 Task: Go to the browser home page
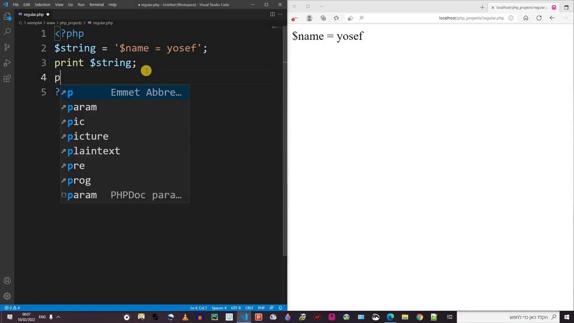[526, 18]
